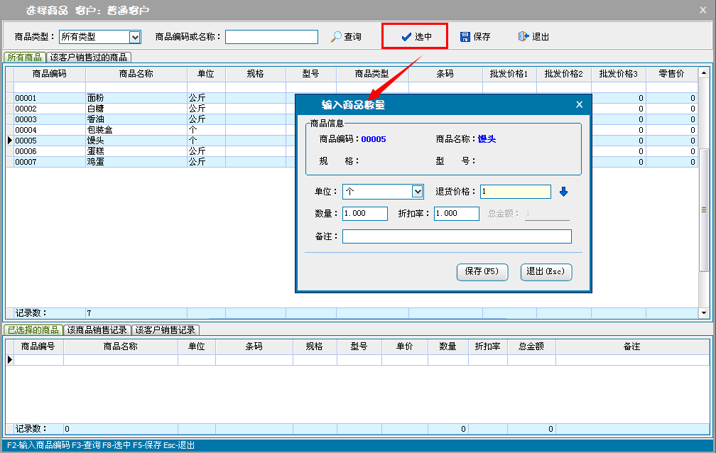Viewport: 716px width, 453px height.
Task: Select the 该客户销售记录 tab
Action: (166, 330)
